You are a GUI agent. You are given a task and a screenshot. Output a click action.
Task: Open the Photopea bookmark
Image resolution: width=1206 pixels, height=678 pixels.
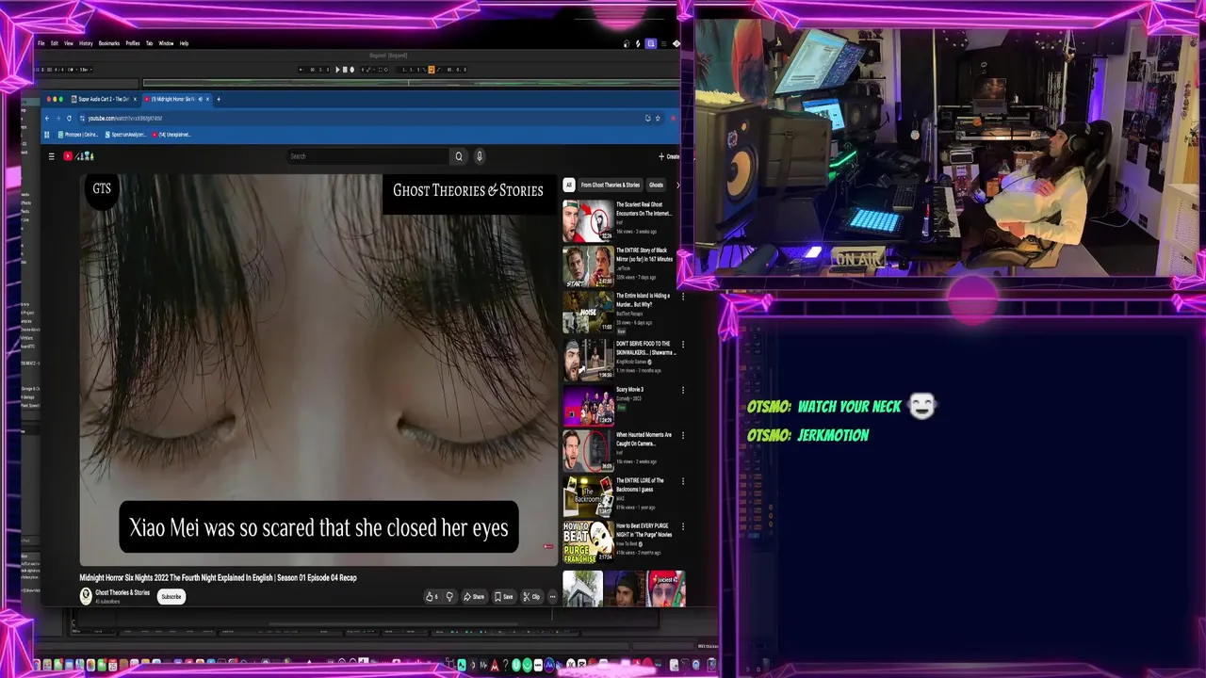[77, 135]
